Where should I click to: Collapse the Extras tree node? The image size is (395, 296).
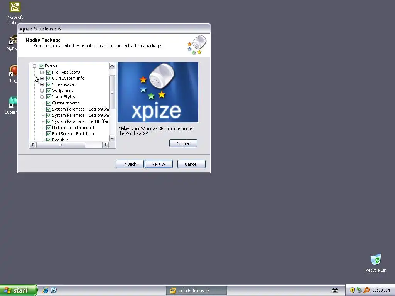coord(34,66)
